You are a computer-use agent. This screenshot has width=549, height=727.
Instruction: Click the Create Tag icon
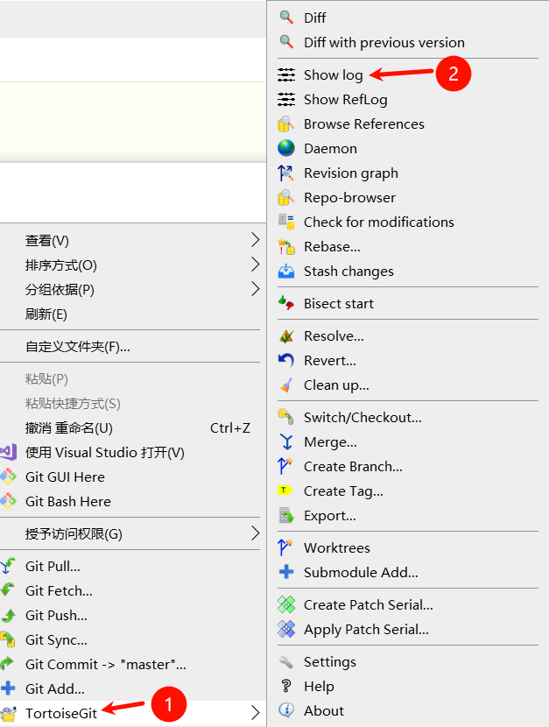tap(285, 491)
